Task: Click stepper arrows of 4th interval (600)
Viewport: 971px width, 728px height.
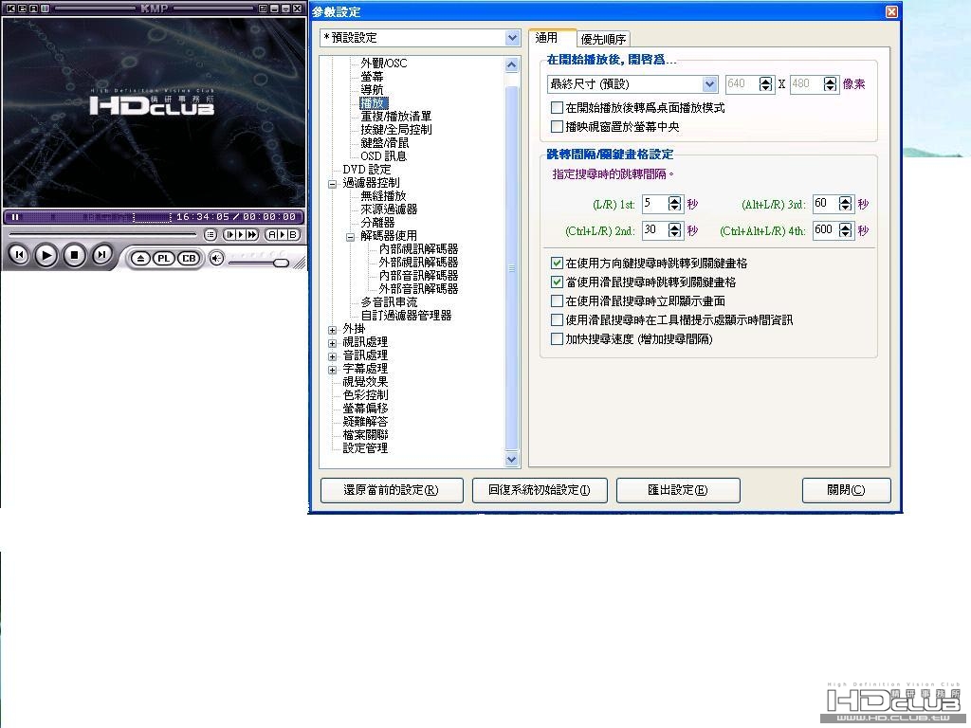Action: (x=845, y=230)
